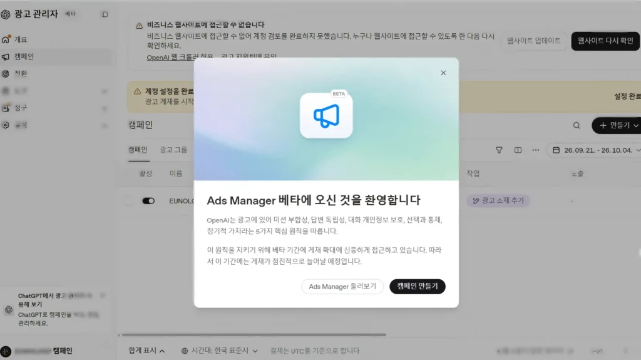Click the target icon beside 전환
The width and height of the screenshot is (641, 360).
[6, 74]
